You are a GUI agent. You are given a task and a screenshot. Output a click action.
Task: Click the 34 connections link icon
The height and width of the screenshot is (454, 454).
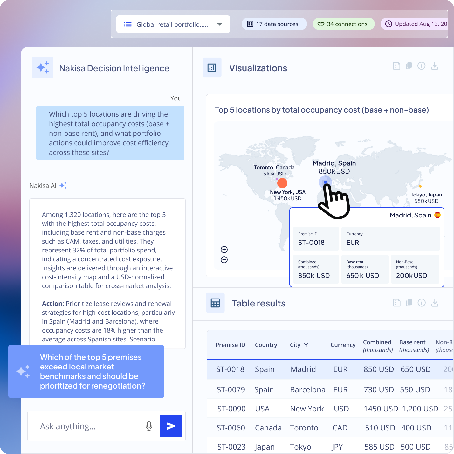point(321,24)
